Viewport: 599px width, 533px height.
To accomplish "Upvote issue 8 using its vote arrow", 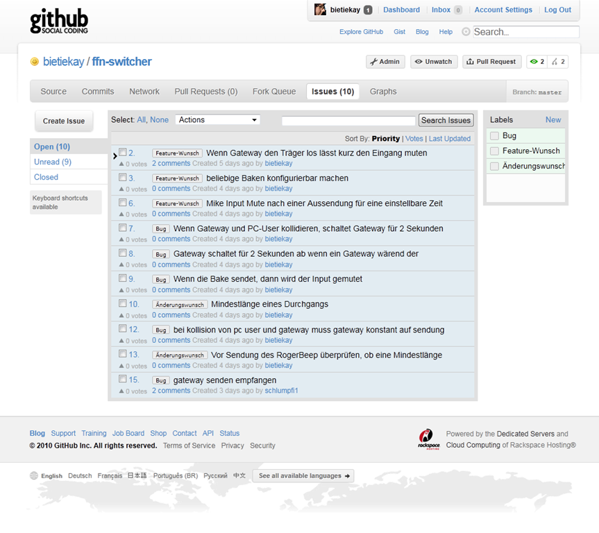I will tap(121, 265).
